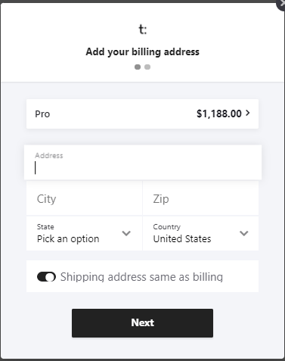Click the 'Shipping address same as billing' label

141,277
